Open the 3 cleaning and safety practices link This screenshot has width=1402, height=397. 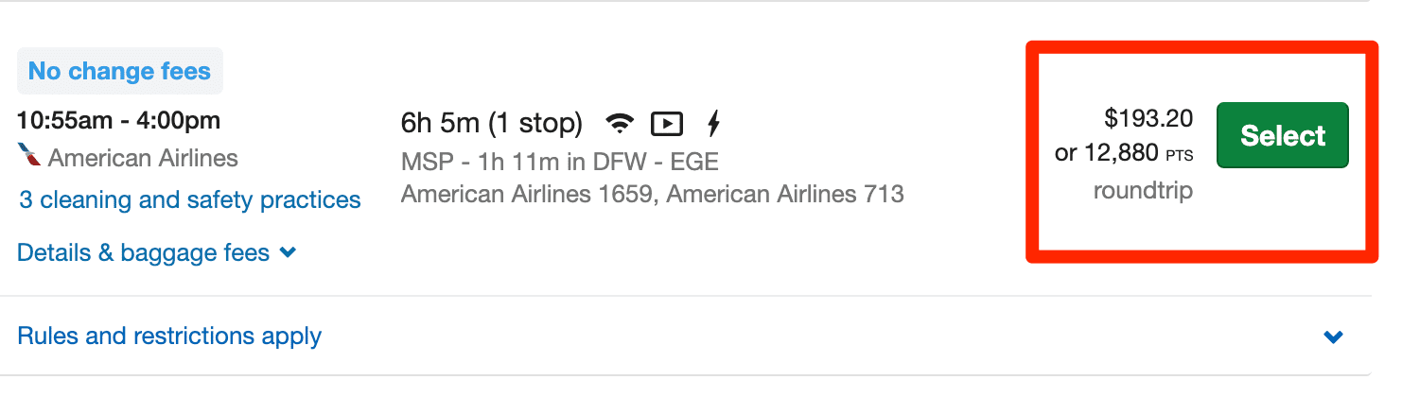[189, 199]
